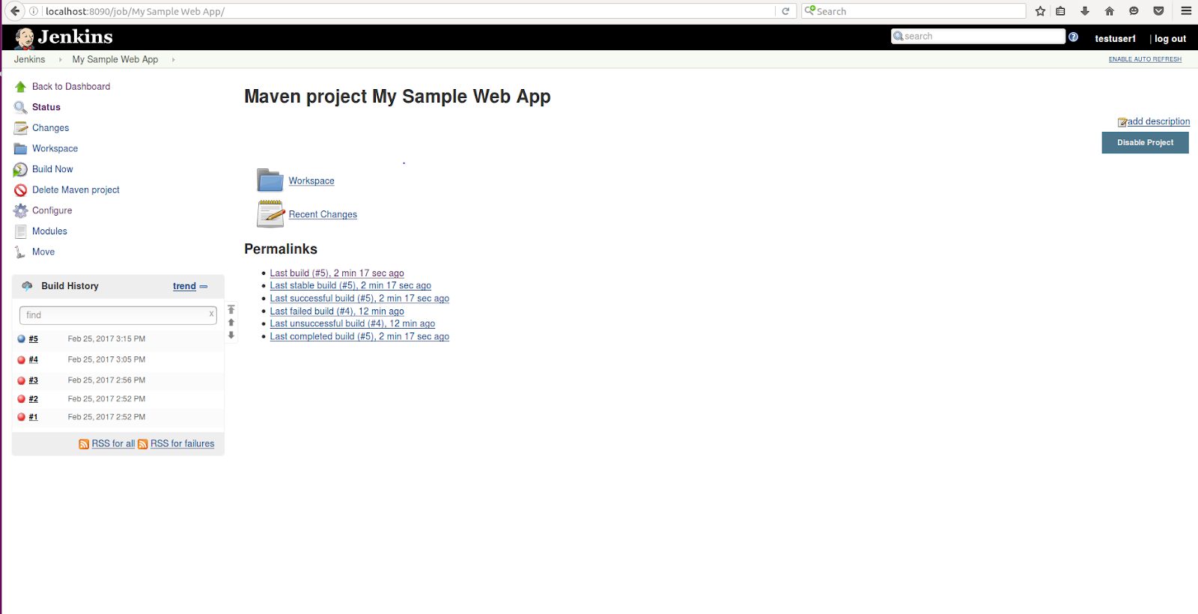
Task: Click the browser back arrow button
Action: 14,11
